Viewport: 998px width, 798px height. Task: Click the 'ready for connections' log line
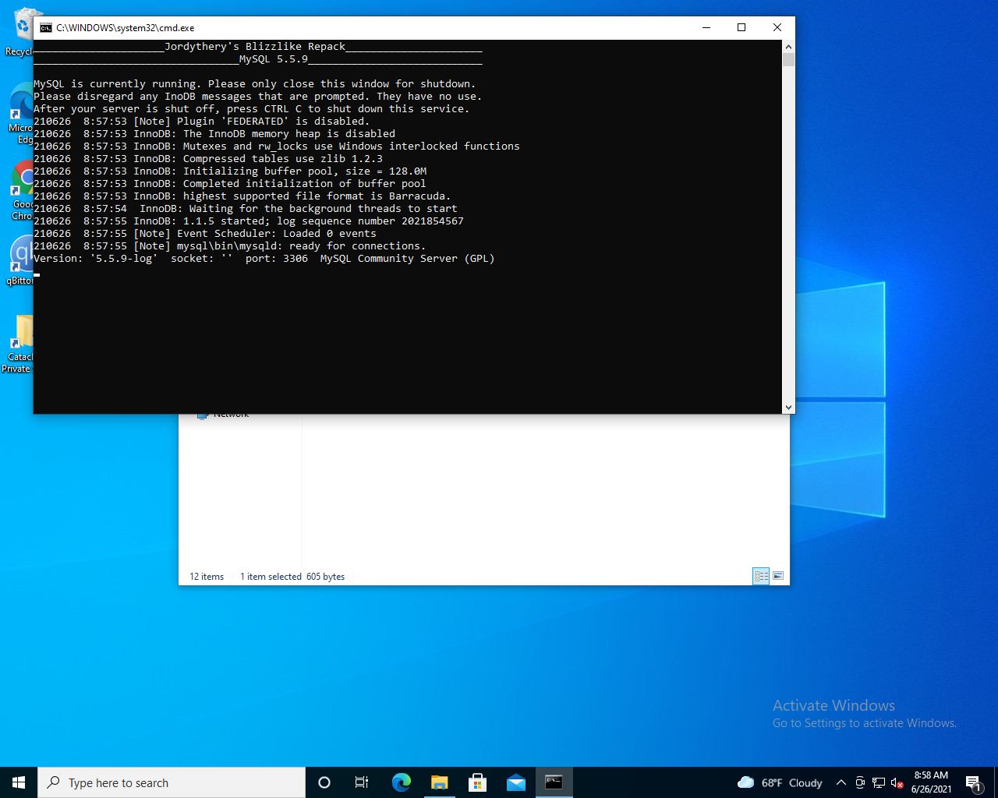pyautogui.click(x=230, y=245)
